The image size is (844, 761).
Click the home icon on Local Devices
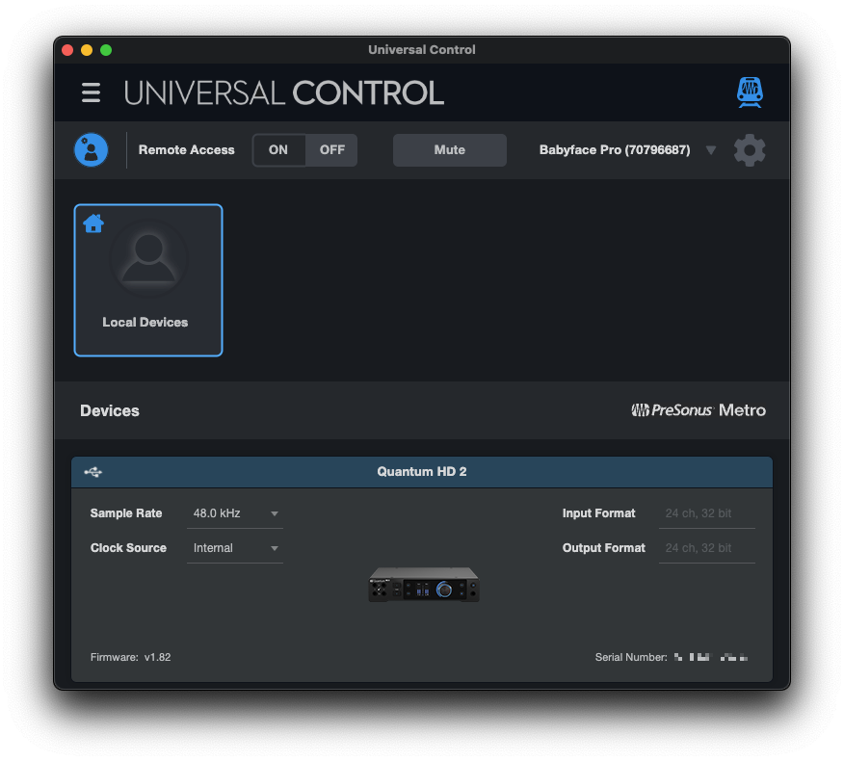click(x=93, y=223)
